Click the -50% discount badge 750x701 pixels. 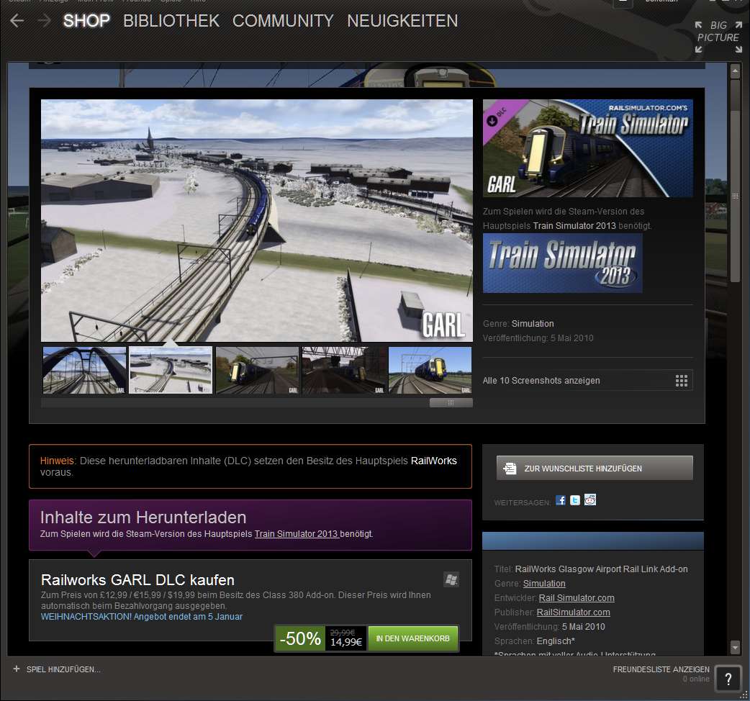[x=300, y=638]
